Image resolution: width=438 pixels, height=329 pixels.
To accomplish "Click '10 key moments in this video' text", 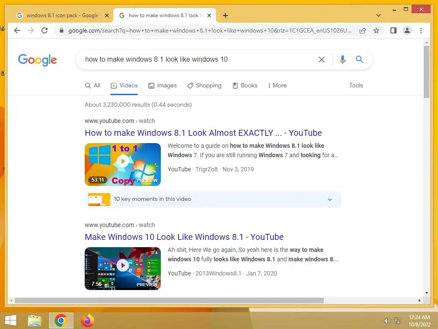I will point(153,199).
